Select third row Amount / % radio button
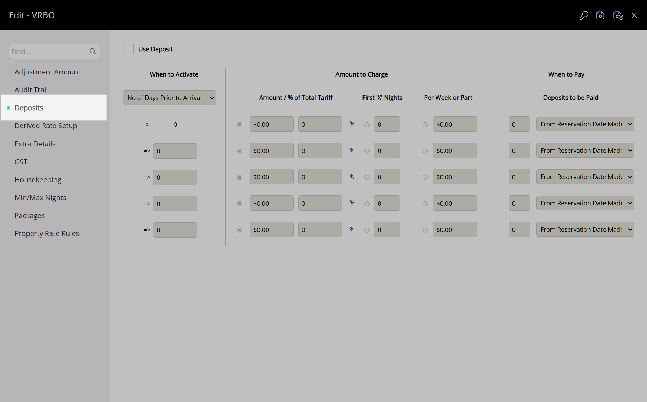647x402 pixels. 240,177
